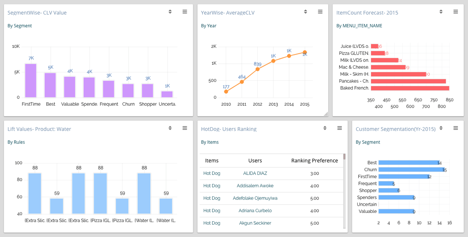Image resolution: width=468 pixels, height=237 pixels.
Task: Click sort arrows on Lift Values panel
Action: tap(170, 128)
